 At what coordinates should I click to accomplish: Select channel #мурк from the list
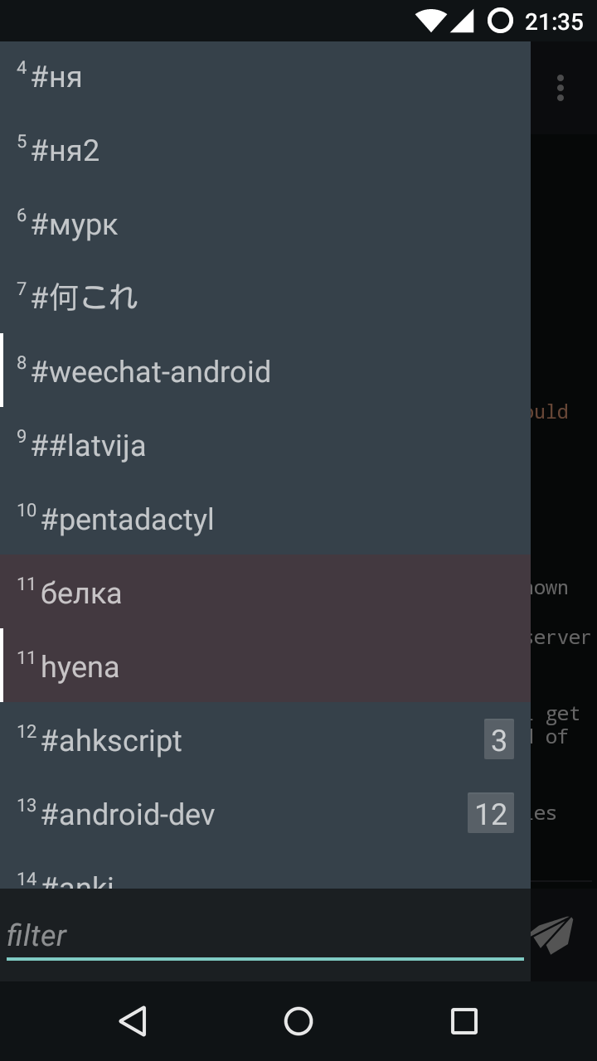pyautogui.click(x=75, y=224)
